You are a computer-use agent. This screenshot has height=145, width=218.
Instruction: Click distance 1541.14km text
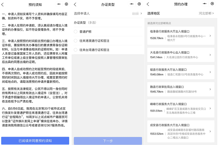pyautogui.click(x=156, y=57)
